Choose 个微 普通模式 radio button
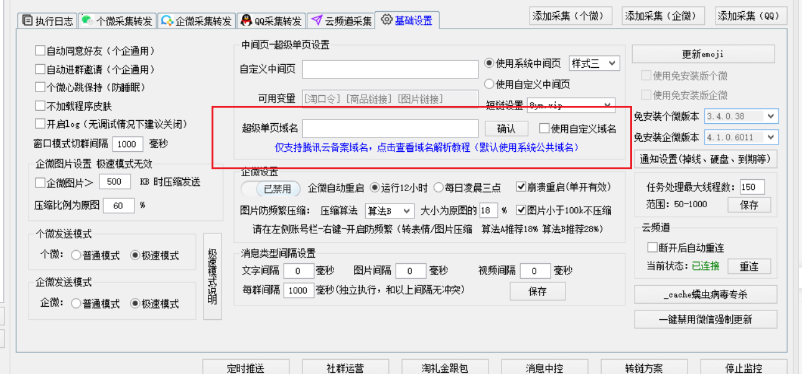 click(75, 255)
